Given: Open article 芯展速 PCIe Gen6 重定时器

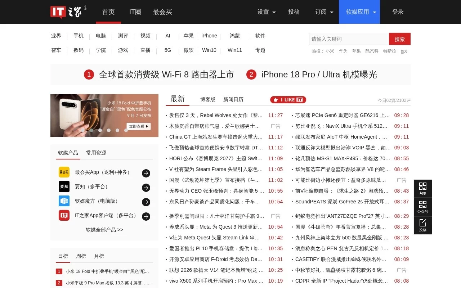Looking at the screenshot, I should point(343,115).
